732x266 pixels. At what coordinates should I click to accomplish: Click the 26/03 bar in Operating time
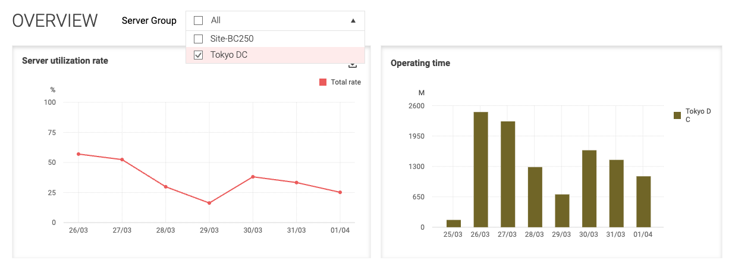click(x=480, y=170)
